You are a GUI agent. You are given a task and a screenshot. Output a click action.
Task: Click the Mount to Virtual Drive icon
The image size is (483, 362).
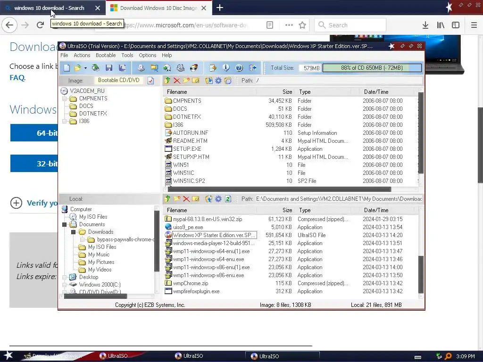click(181, 68)
